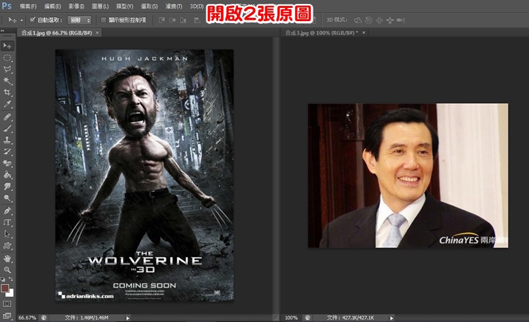Click the 3D rotate mode icon
Screen dimensions: 529x322
[x=358, y=20]
